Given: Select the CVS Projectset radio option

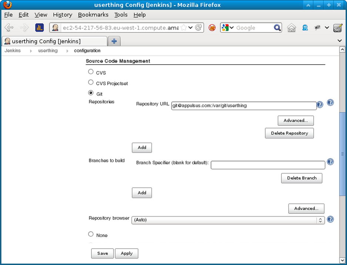Looking at the screenshot, I should (x=91, y=82).
